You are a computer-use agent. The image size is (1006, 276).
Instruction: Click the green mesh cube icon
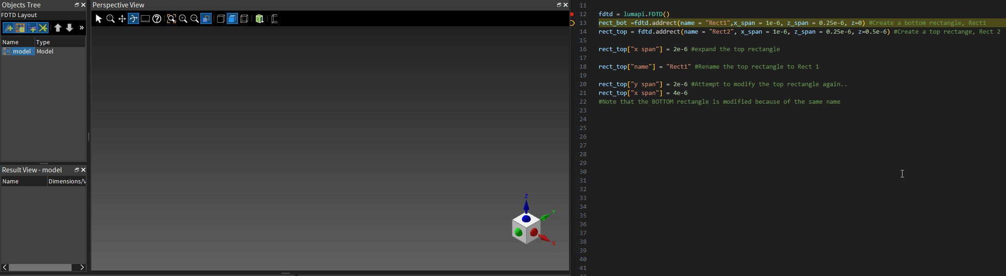click(x=260, y=19)
